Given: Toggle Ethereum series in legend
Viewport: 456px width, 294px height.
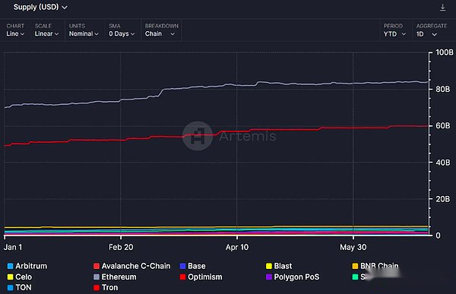Looking at the screenshot, I should pyautogui.click(x=115, y=277).
